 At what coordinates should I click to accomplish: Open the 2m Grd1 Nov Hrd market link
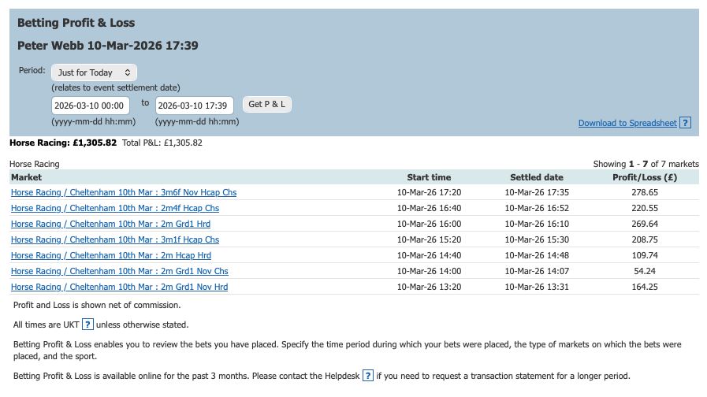coord(120,287)
